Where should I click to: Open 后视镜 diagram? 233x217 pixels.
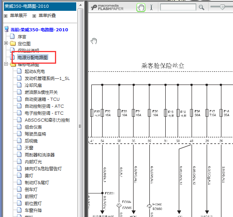(x=31, y=141)
